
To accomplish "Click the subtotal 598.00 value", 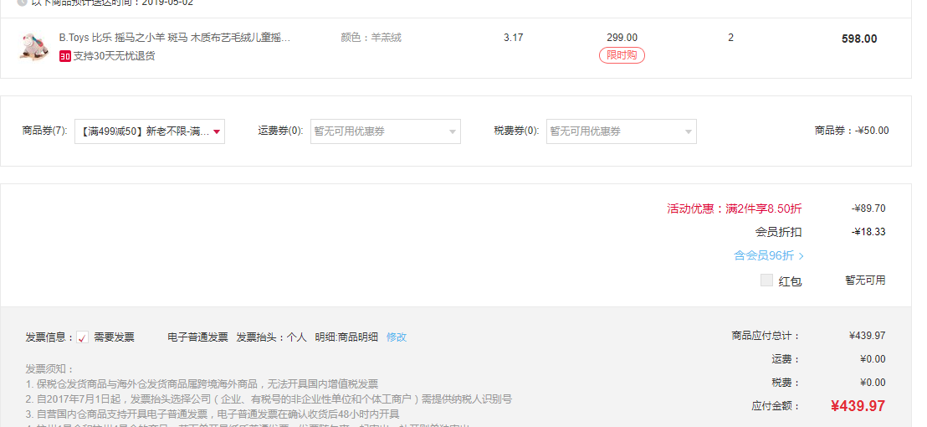I will click(859, 39).
